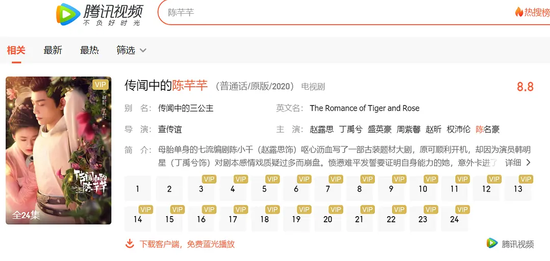The image size is (550, 261).
Task: Click the orange download client arrow icon
Action: tap(130, 244)
